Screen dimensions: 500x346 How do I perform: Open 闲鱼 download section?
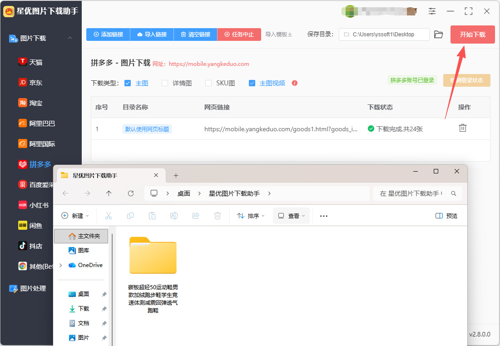(30, 226)
